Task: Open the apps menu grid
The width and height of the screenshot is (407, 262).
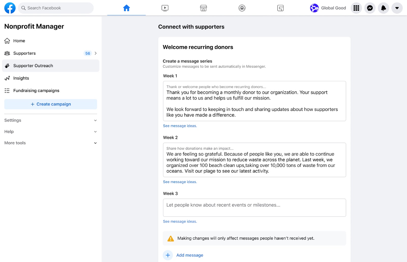Action: pyautogui.click(x=356, y=8)
